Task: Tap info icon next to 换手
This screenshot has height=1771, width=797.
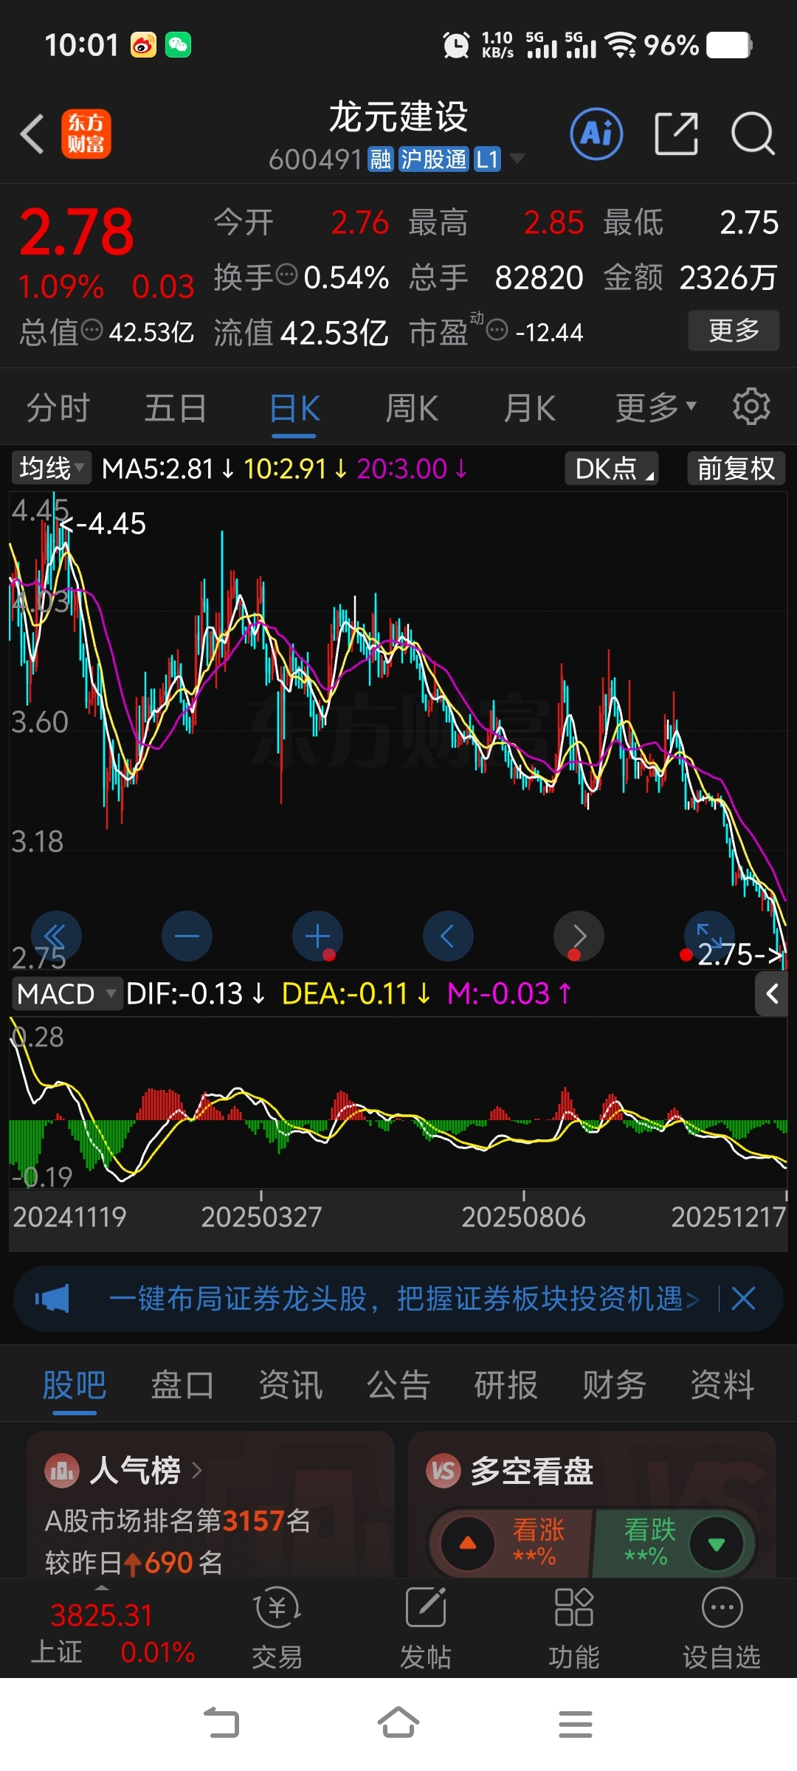Action: point(286,275)
